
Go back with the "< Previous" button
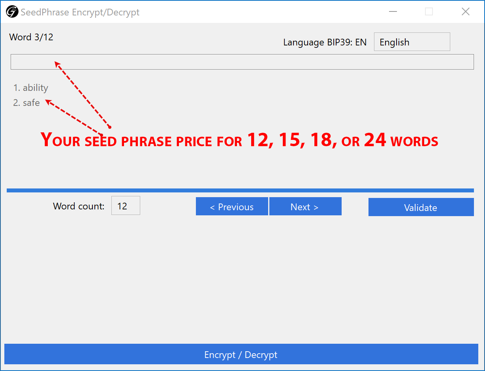(232, 207)
